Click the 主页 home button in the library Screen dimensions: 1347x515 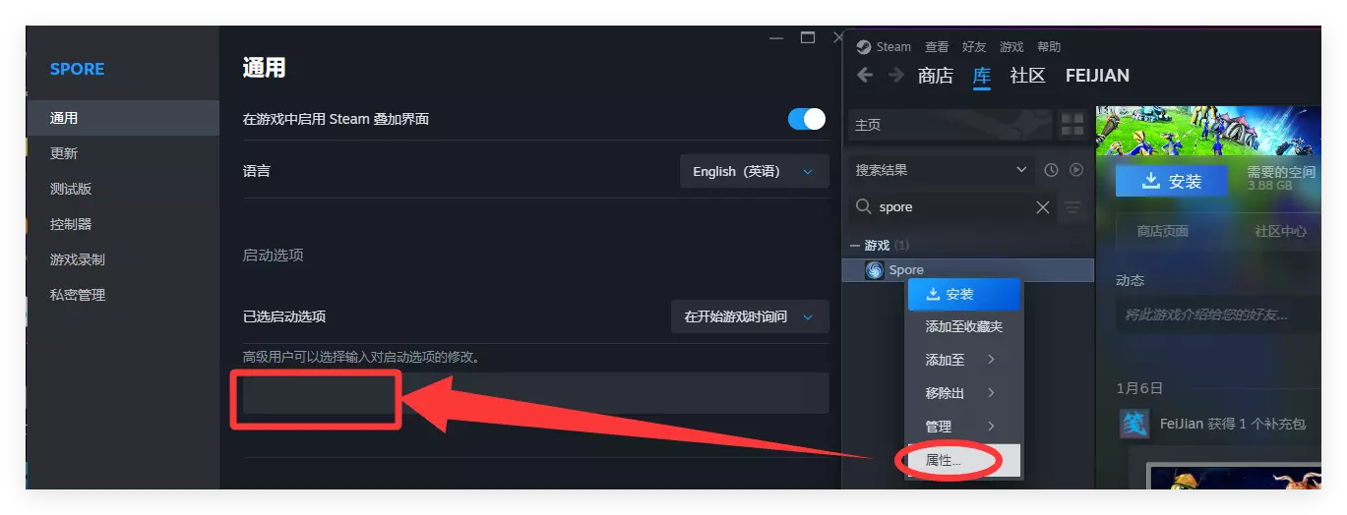(x=949, y=125)
